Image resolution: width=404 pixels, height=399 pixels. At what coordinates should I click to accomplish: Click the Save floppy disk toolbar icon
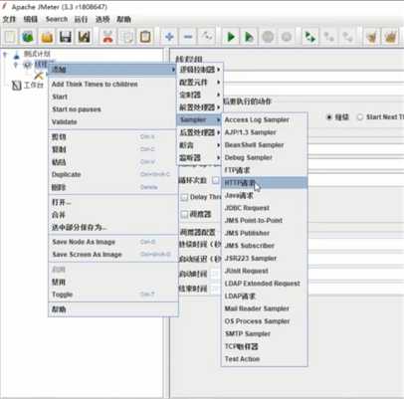[x=65, y=37]
